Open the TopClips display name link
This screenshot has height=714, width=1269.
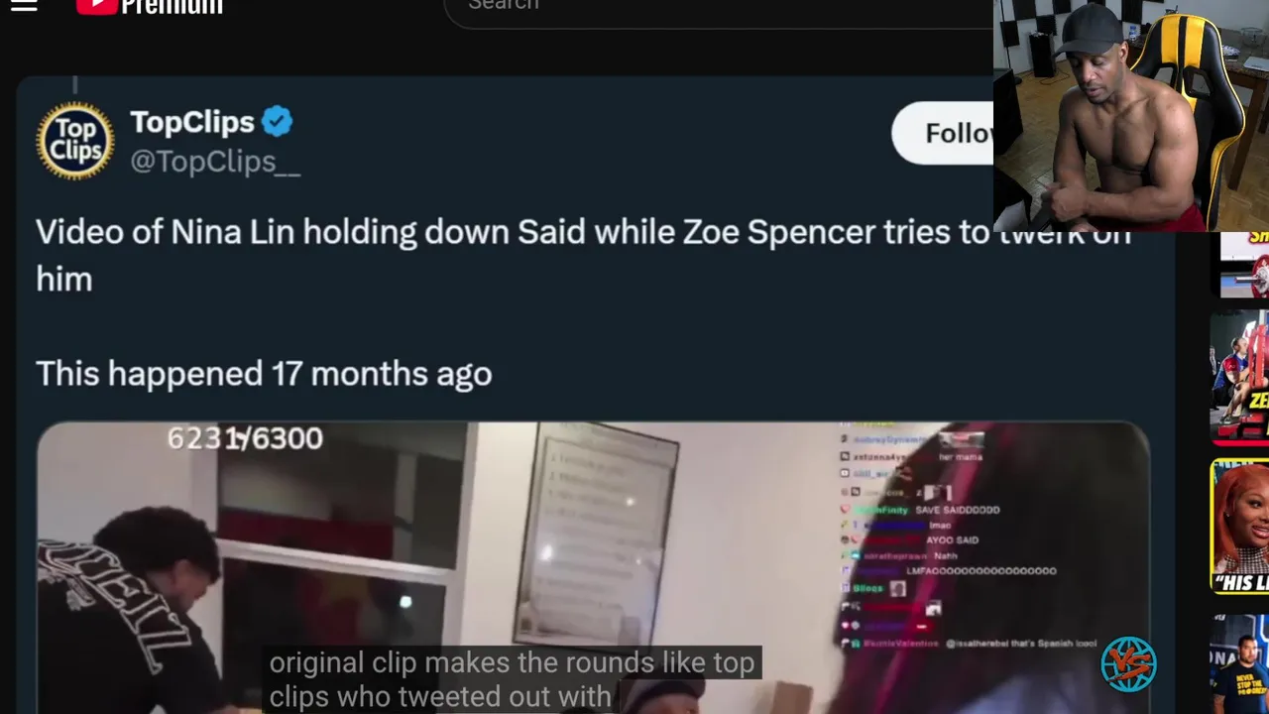(192, 123)
